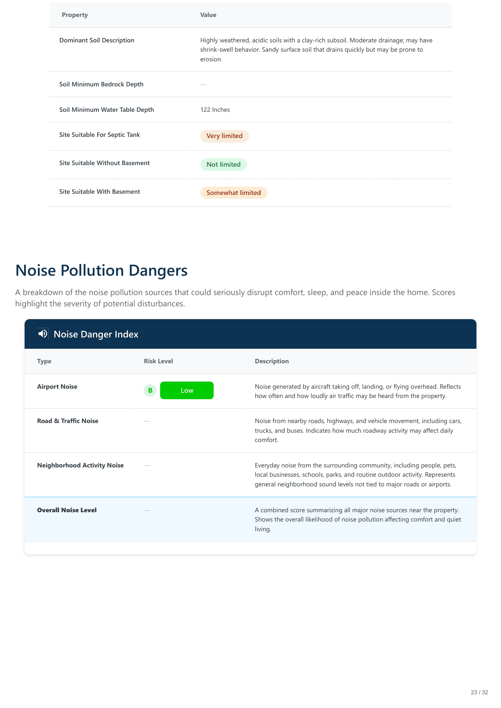501x708 pixels.
Task: Click the 23 / 32 page number
Action: 479,692
